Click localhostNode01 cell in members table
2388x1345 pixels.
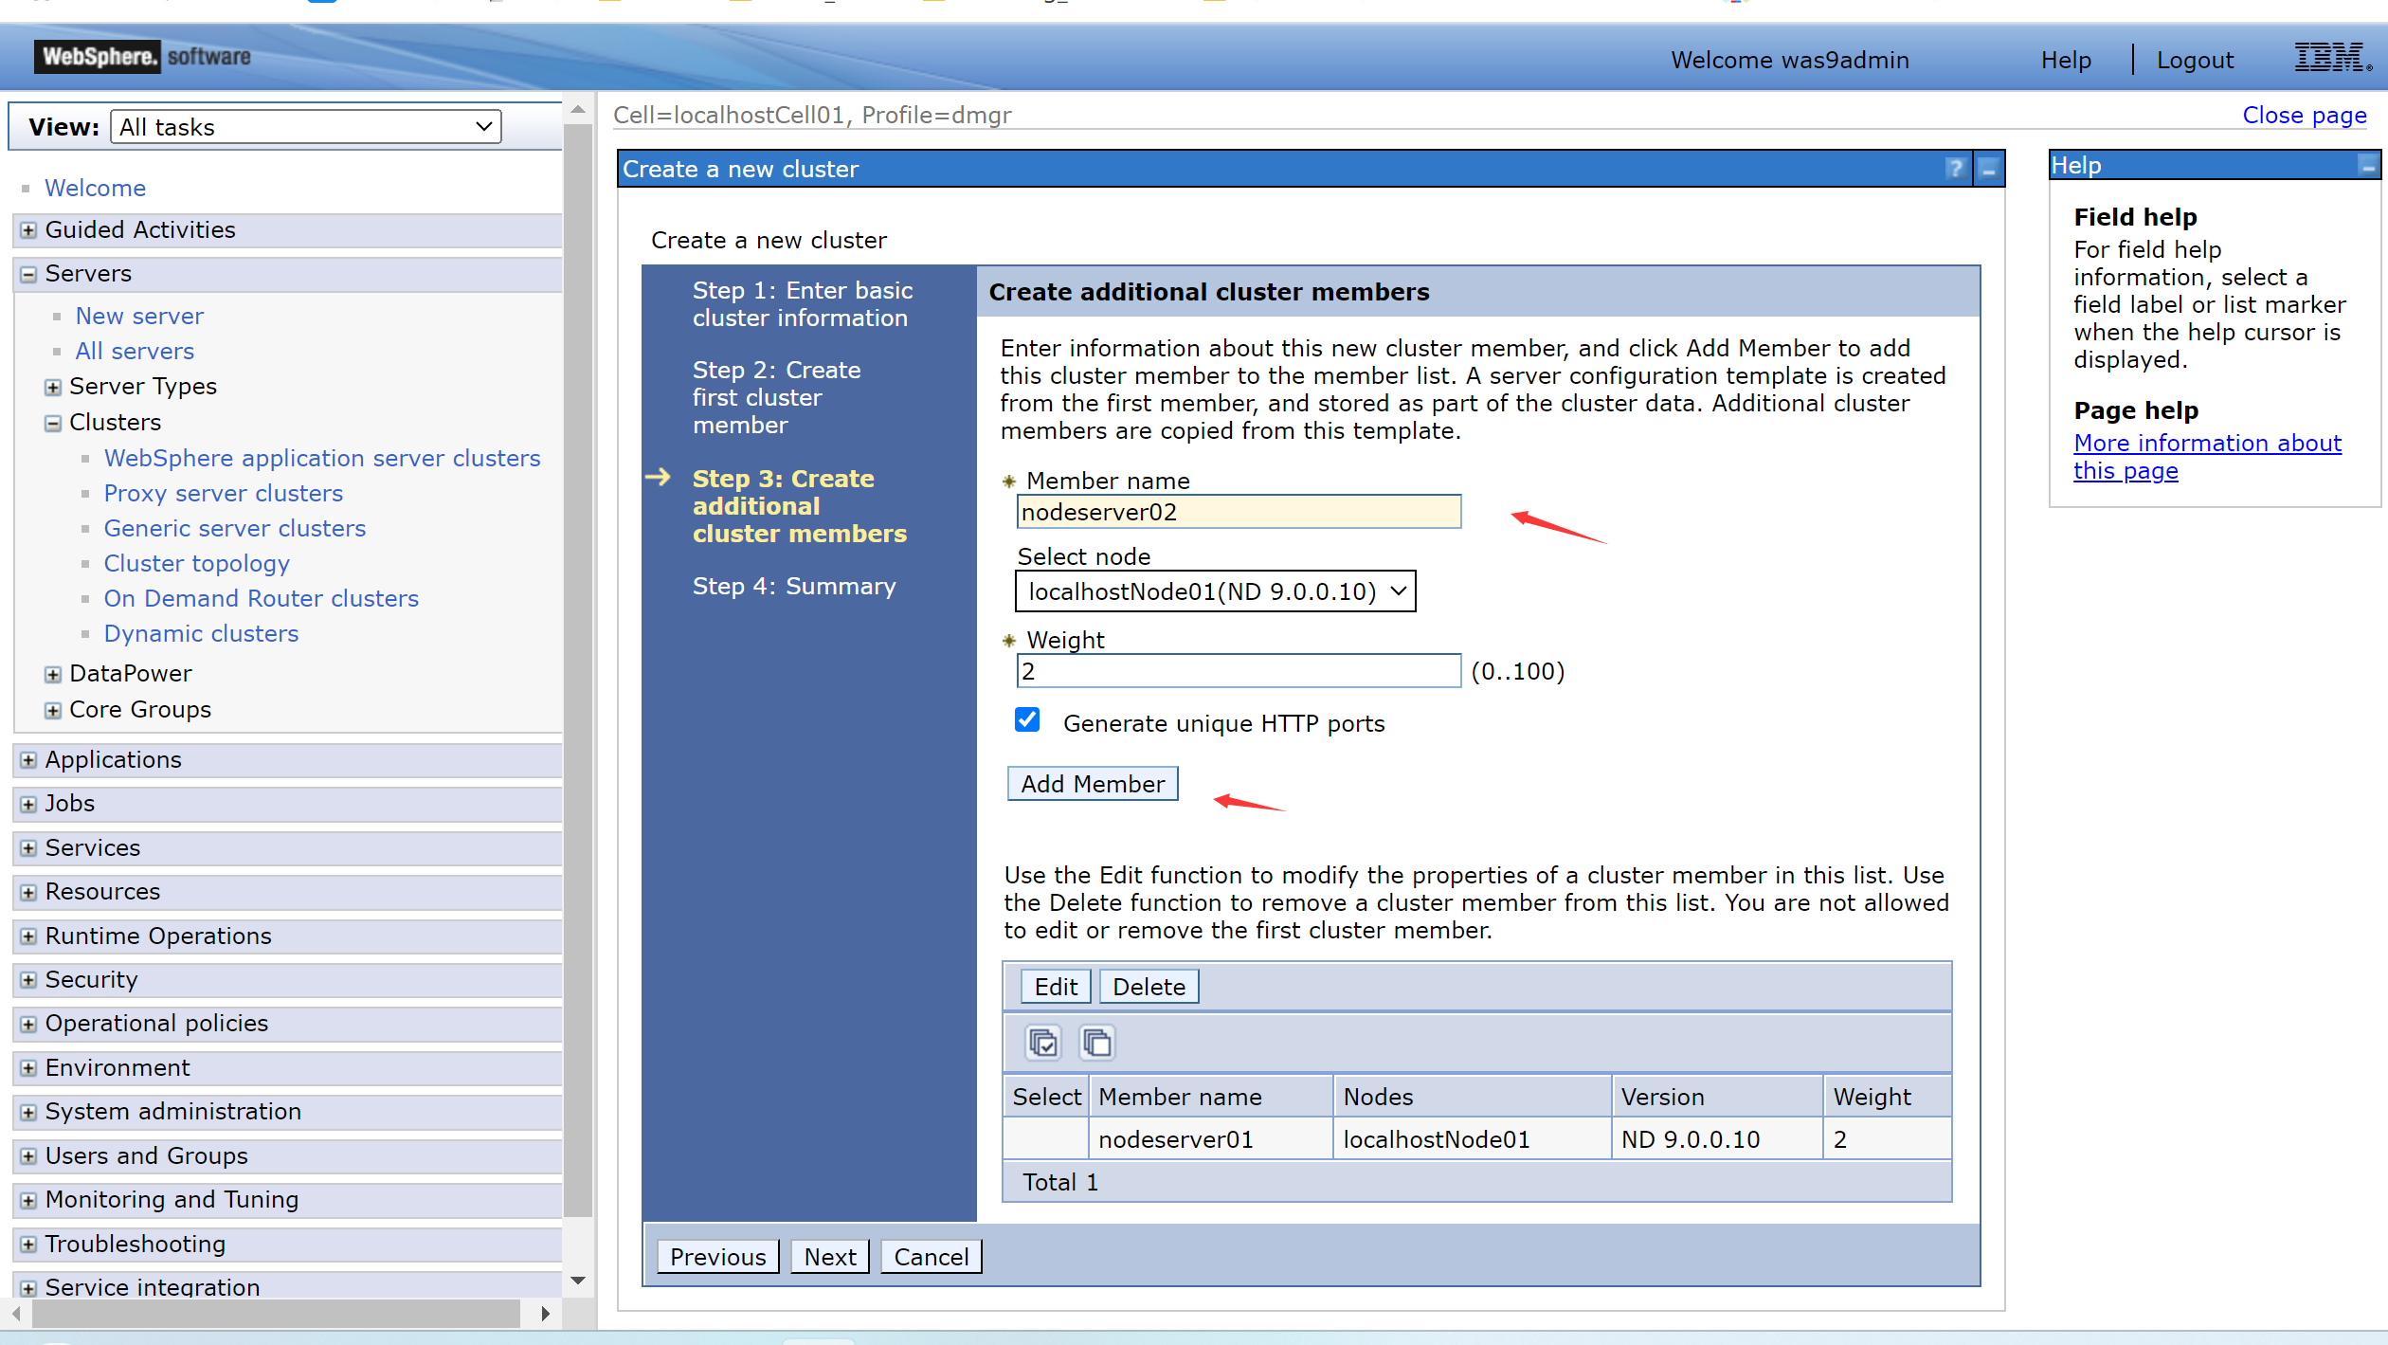1473,1139
